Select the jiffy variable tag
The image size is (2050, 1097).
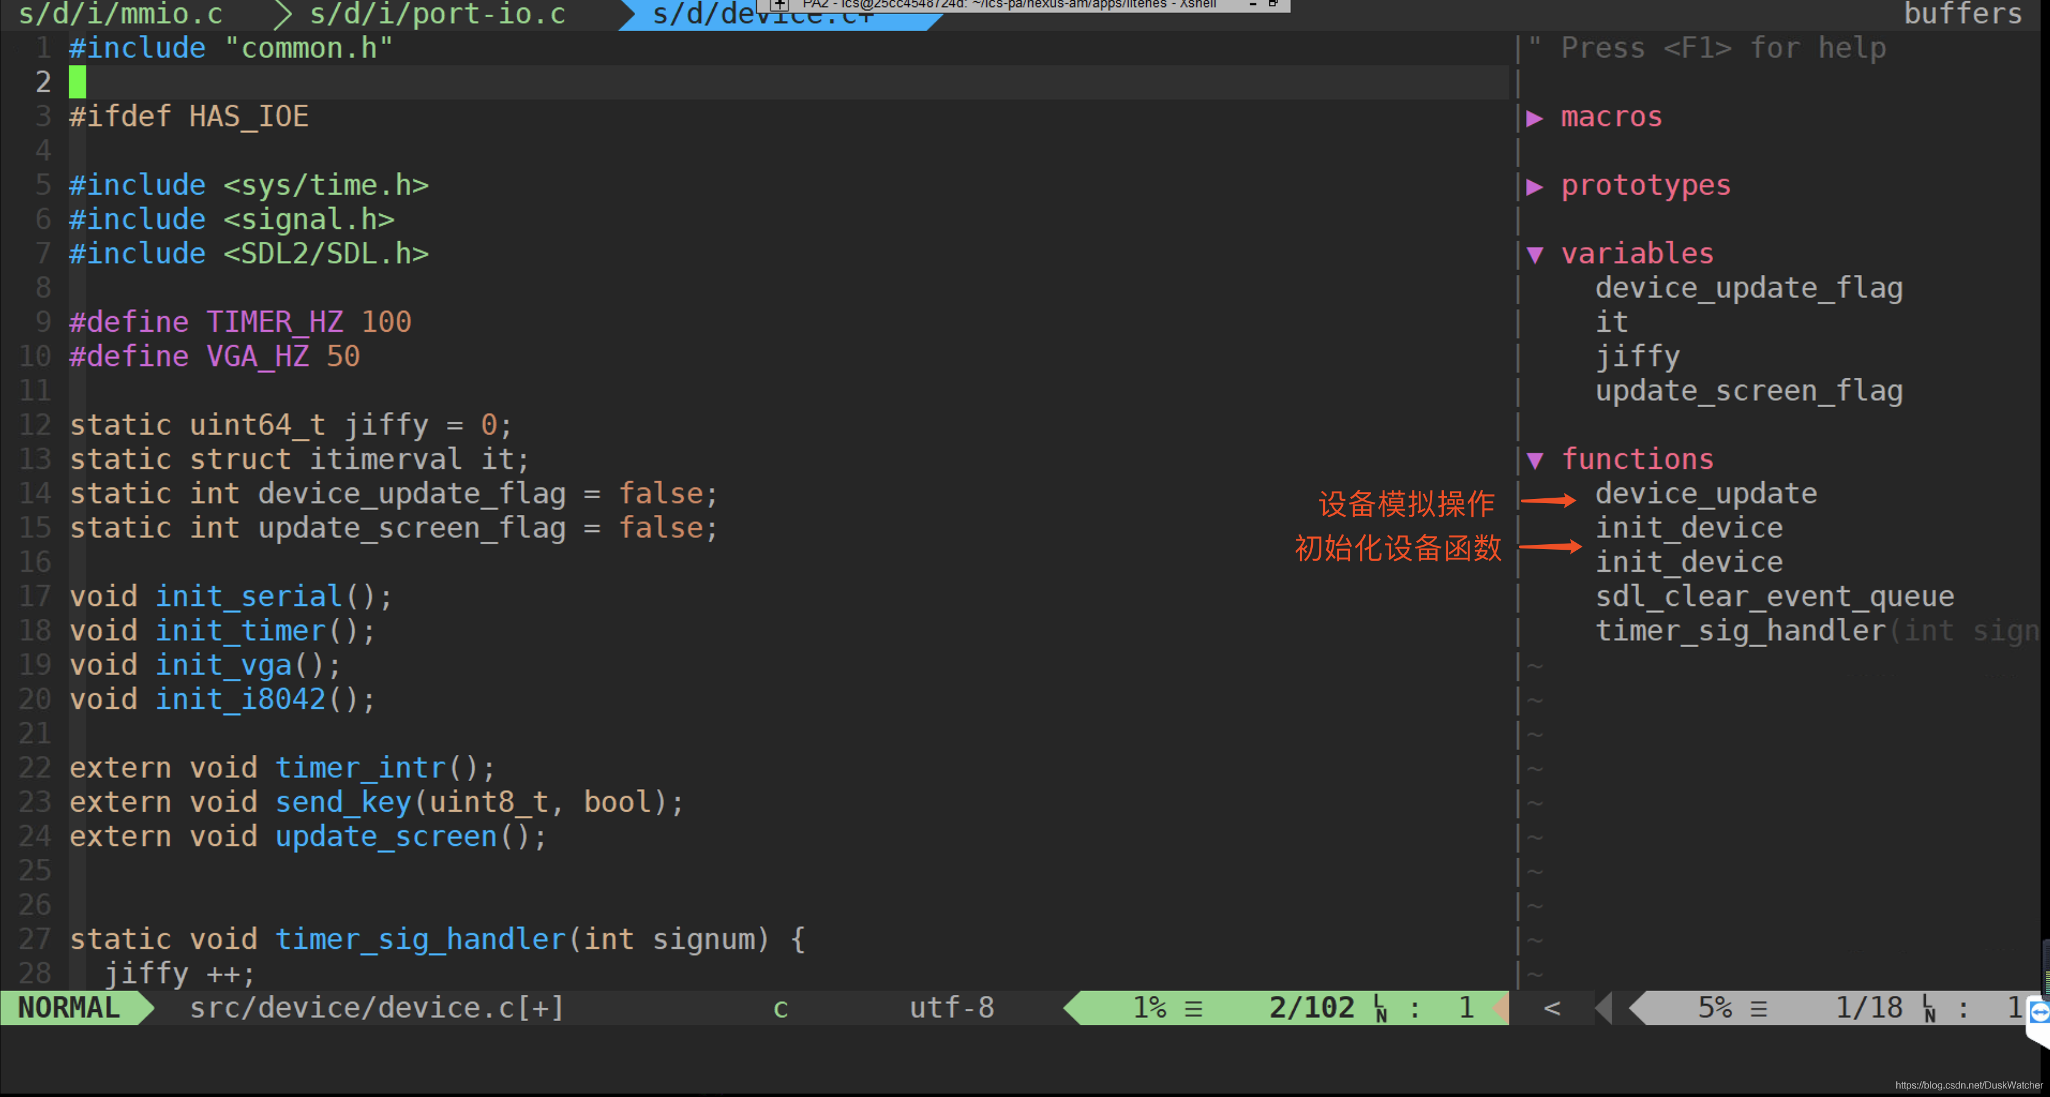click(x=1637, y=356)
